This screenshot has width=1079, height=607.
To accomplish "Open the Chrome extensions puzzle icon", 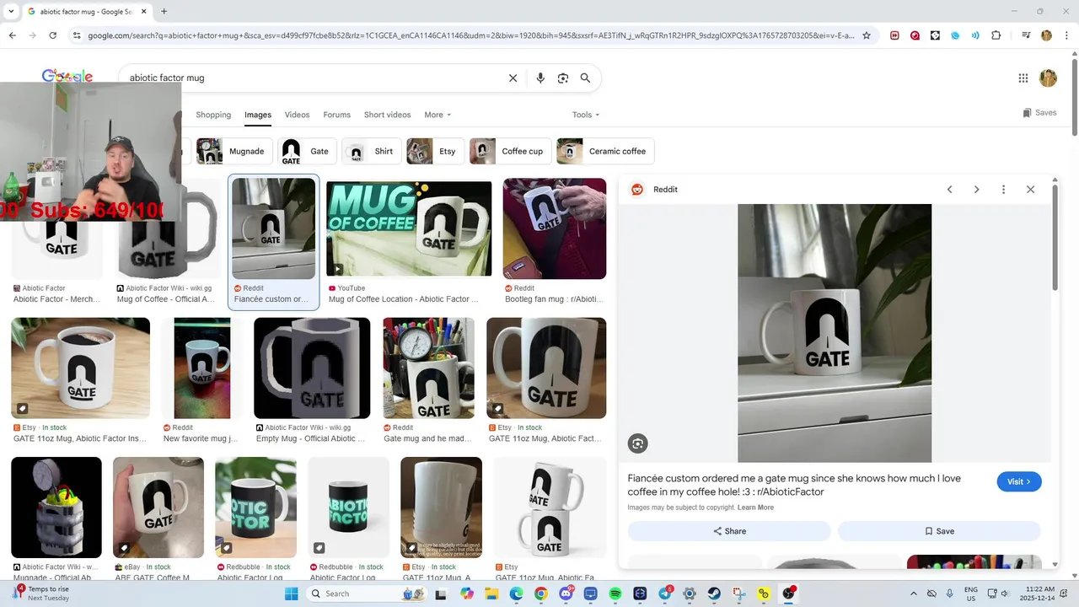I will point(996,35).
